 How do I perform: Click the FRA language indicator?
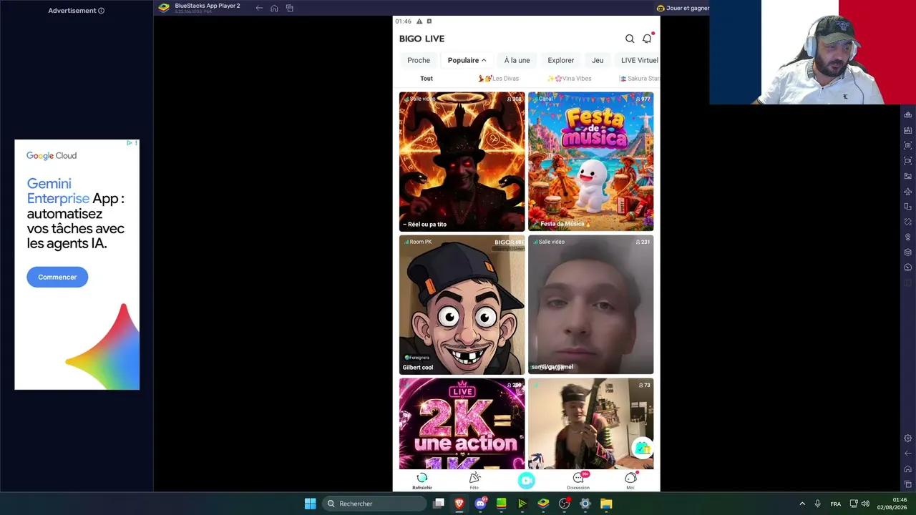tap(835, 504)
